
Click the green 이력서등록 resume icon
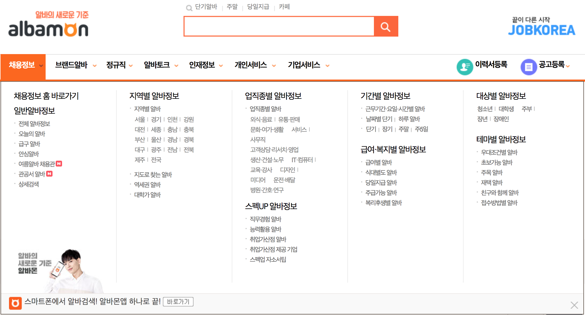tap(465, 67)
